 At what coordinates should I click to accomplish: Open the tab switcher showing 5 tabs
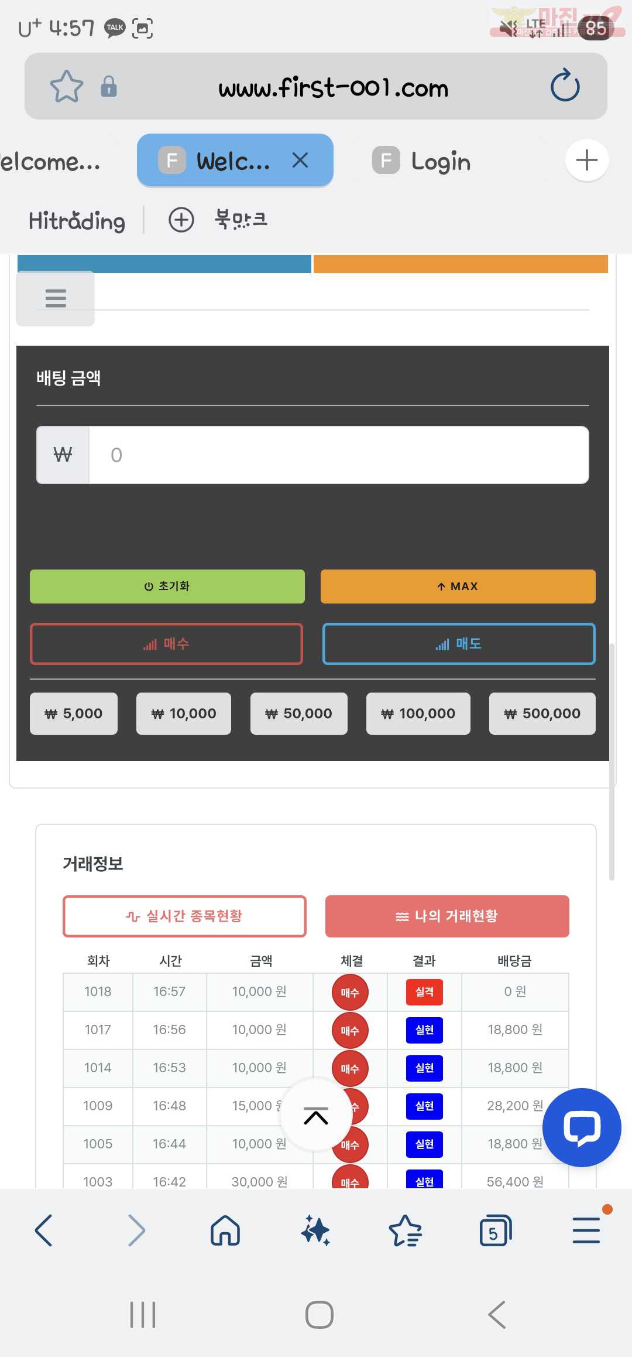tap(495, 1230)
